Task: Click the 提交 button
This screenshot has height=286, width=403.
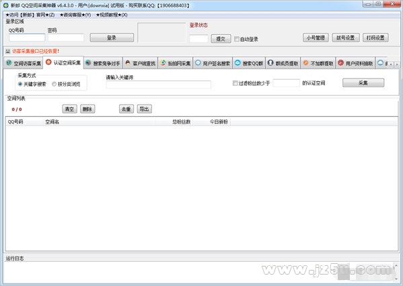Action: tap(221, 39)
